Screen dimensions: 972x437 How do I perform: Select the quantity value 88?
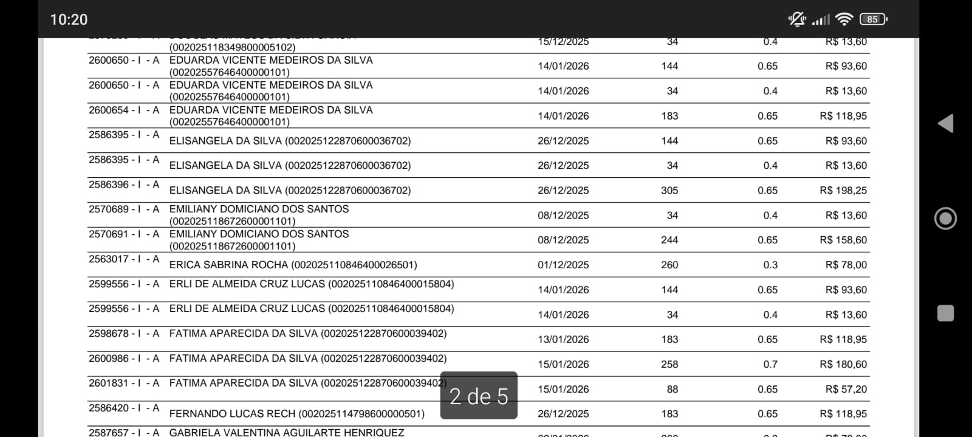click(x=673, y=390)
